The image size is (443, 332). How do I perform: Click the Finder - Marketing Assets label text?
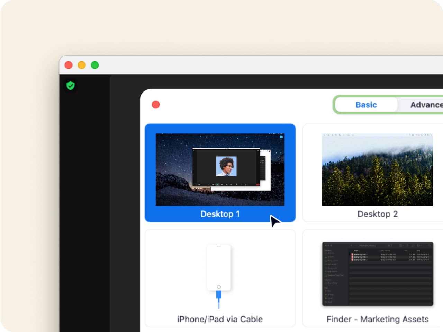[377, 319]
